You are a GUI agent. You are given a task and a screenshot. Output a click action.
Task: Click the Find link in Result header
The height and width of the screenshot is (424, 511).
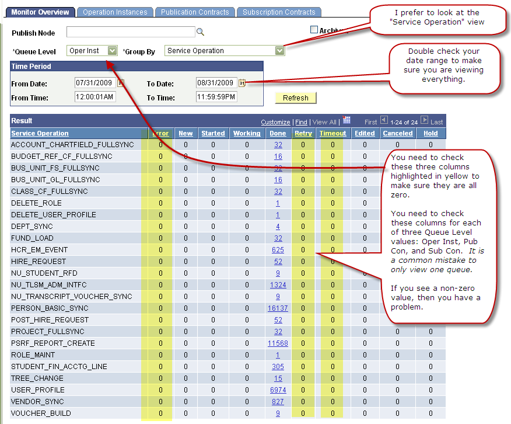(x=301, y=122)
